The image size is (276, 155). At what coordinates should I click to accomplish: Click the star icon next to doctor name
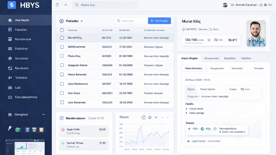pyautogui.click(x=261, y=5)
